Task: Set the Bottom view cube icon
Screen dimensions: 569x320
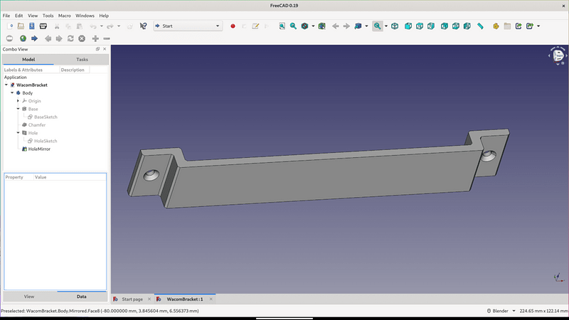Action: pyautogui.click(x=456, y=26)
